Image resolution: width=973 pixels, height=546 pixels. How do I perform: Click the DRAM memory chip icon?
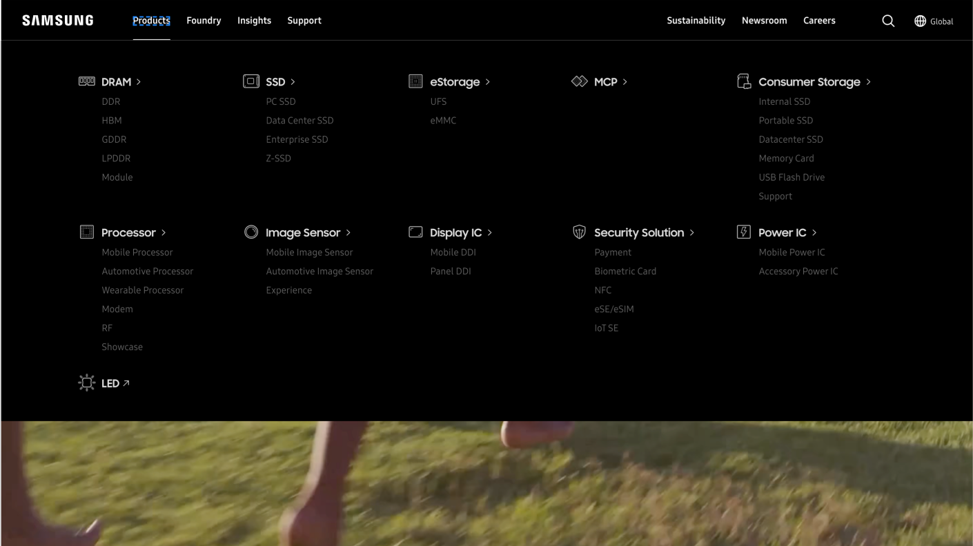(x=86, y=81)
